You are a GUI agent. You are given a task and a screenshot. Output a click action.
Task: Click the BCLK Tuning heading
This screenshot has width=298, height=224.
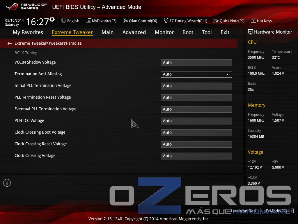[x=26, y=53]
